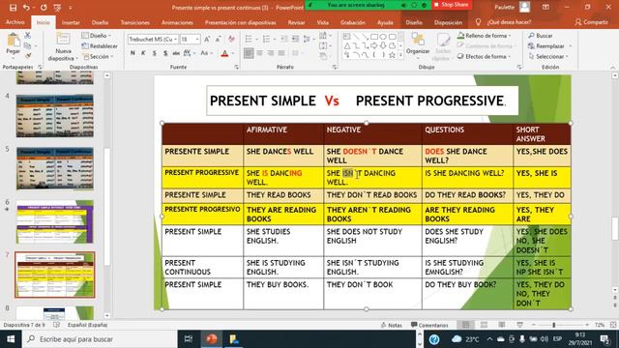Click the Compartir button
This screenshot has width=619, height=348.
(x=591, y=22)
